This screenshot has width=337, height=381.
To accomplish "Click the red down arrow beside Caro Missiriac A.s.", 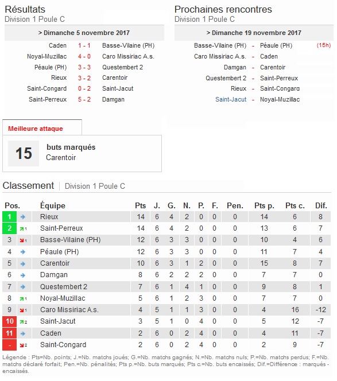I will pos(23,310).
